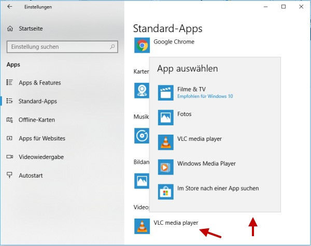Choose Filme & TV icon in popup
The image size is (311, 246).
[x=166, y=93]
